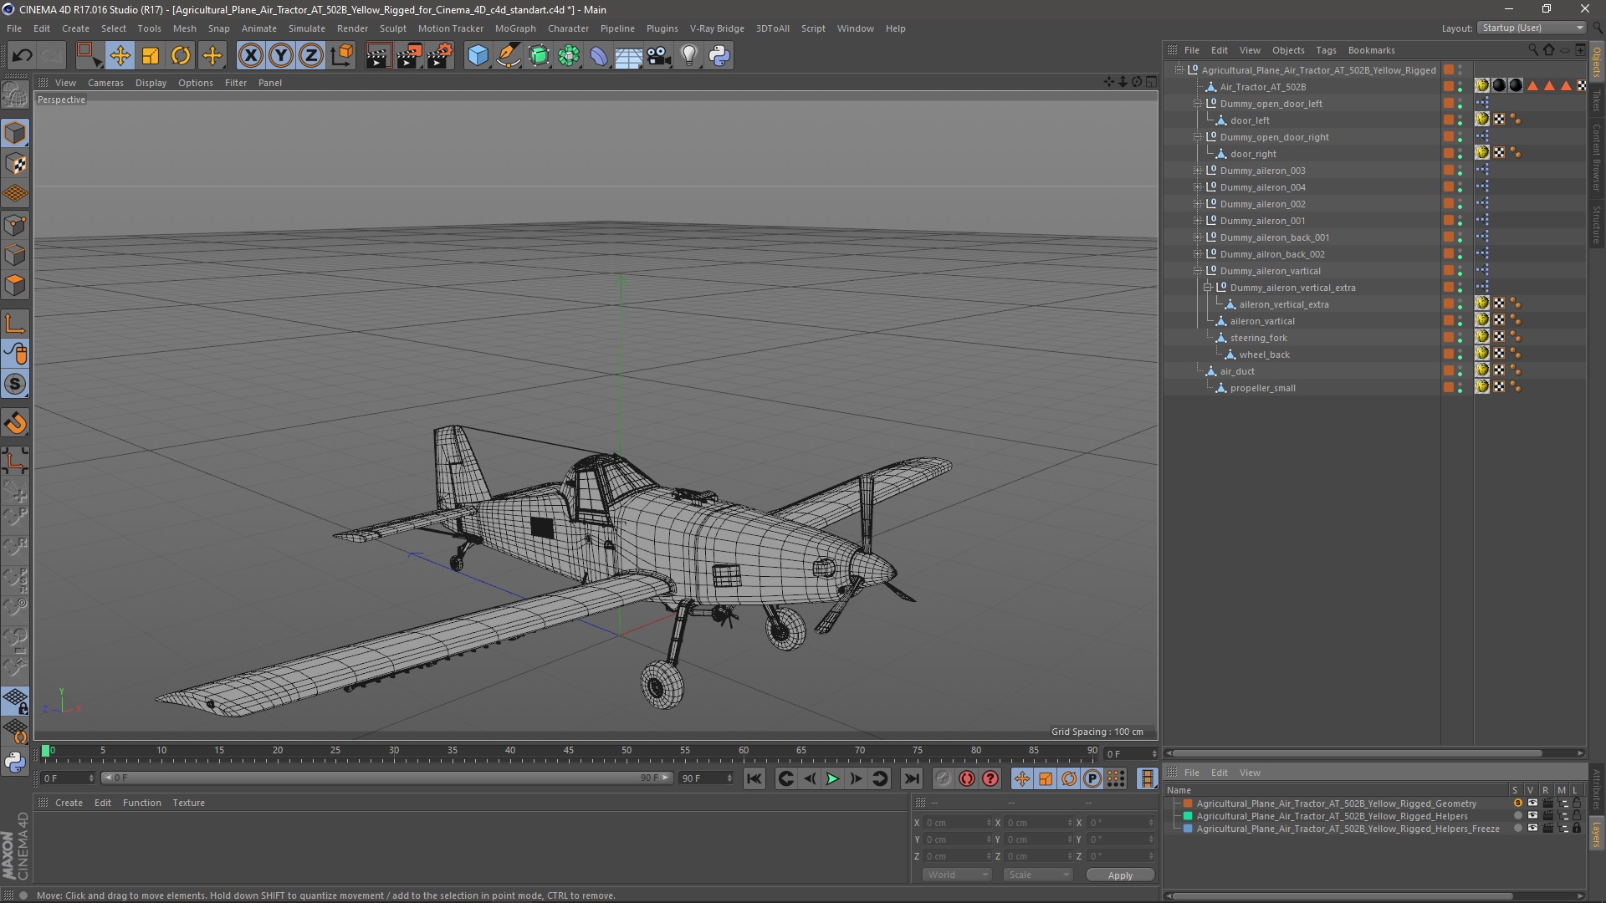
Task: Select the Rotate tool in top toolbar
Action: [x=181, y=56]
